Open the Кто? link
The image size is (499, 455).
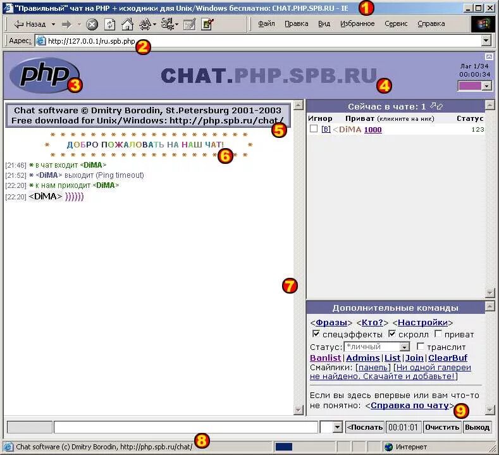pyautogui.click(x=373, y=322)
